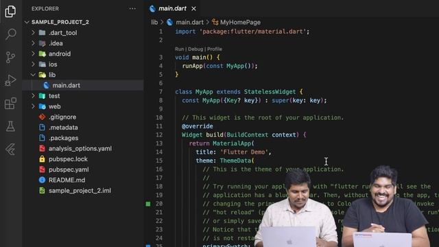Open Run and Debug view
The height and width of the screenshot is (247, 439).
(x=11, y=80)
